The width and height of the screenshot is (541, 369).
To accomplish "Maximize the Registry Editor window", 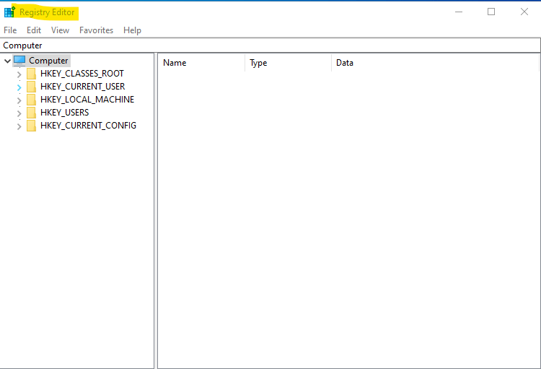I will 491,12.
